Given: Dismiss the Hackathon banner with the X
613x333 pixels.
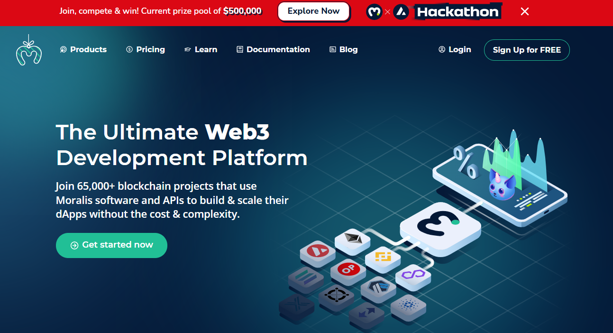Looking at the screenshot, I should 524,11.
